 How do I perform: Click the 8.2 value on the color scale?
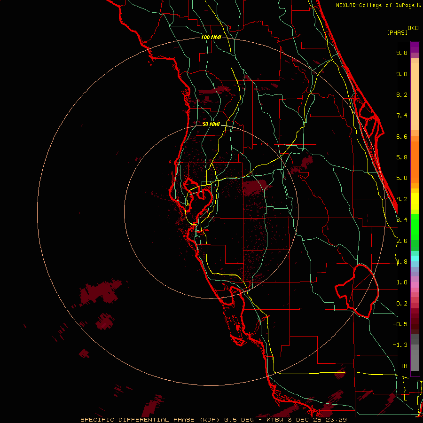[402, 94]
